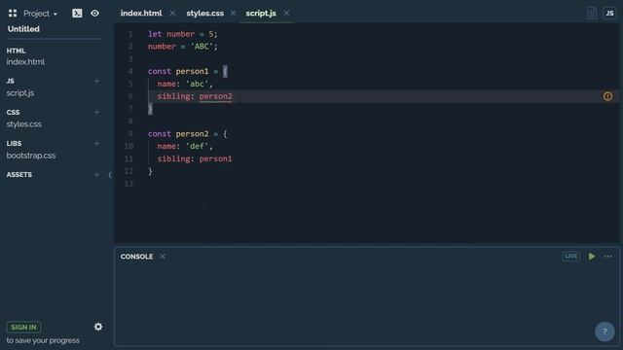Screen dimensions: 623x350
Task: Click the HTML section header
Action: (x=16, y=51)
